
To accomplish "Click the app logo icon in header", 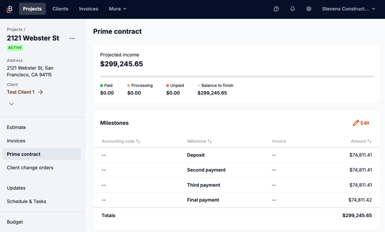I will [x=9, y=9].
